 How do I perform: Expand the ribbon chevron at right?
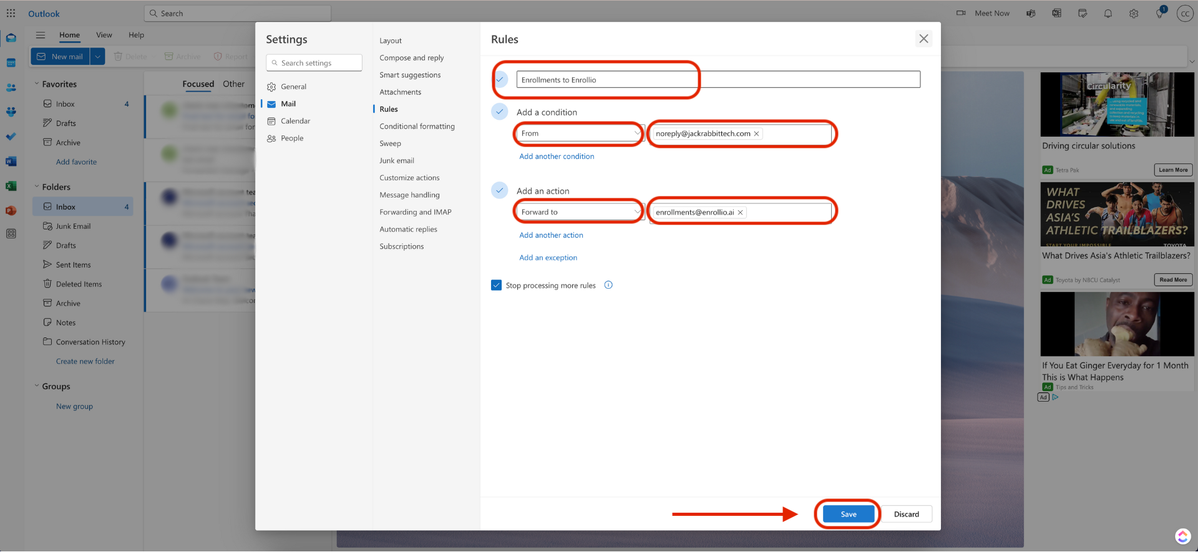(1192, 61)
